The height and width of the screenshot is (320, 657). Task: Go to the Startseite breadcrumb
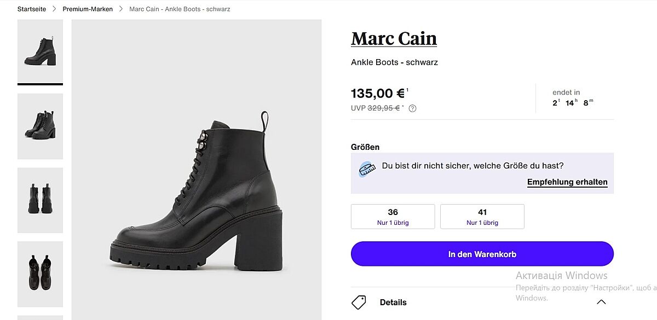point(32,9)
